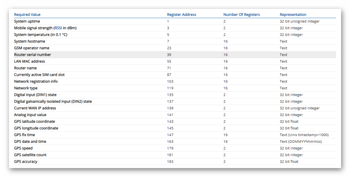Image resolution: width=350 pixels, height=177 pixels.
Task: Click the GPS accuracy row label
Action: pyautogui.click(x=25, y=161)
